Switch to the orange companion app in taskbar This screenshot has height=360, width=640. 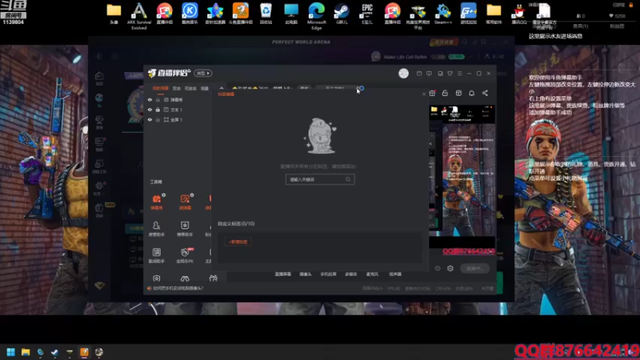coord(84,352)
